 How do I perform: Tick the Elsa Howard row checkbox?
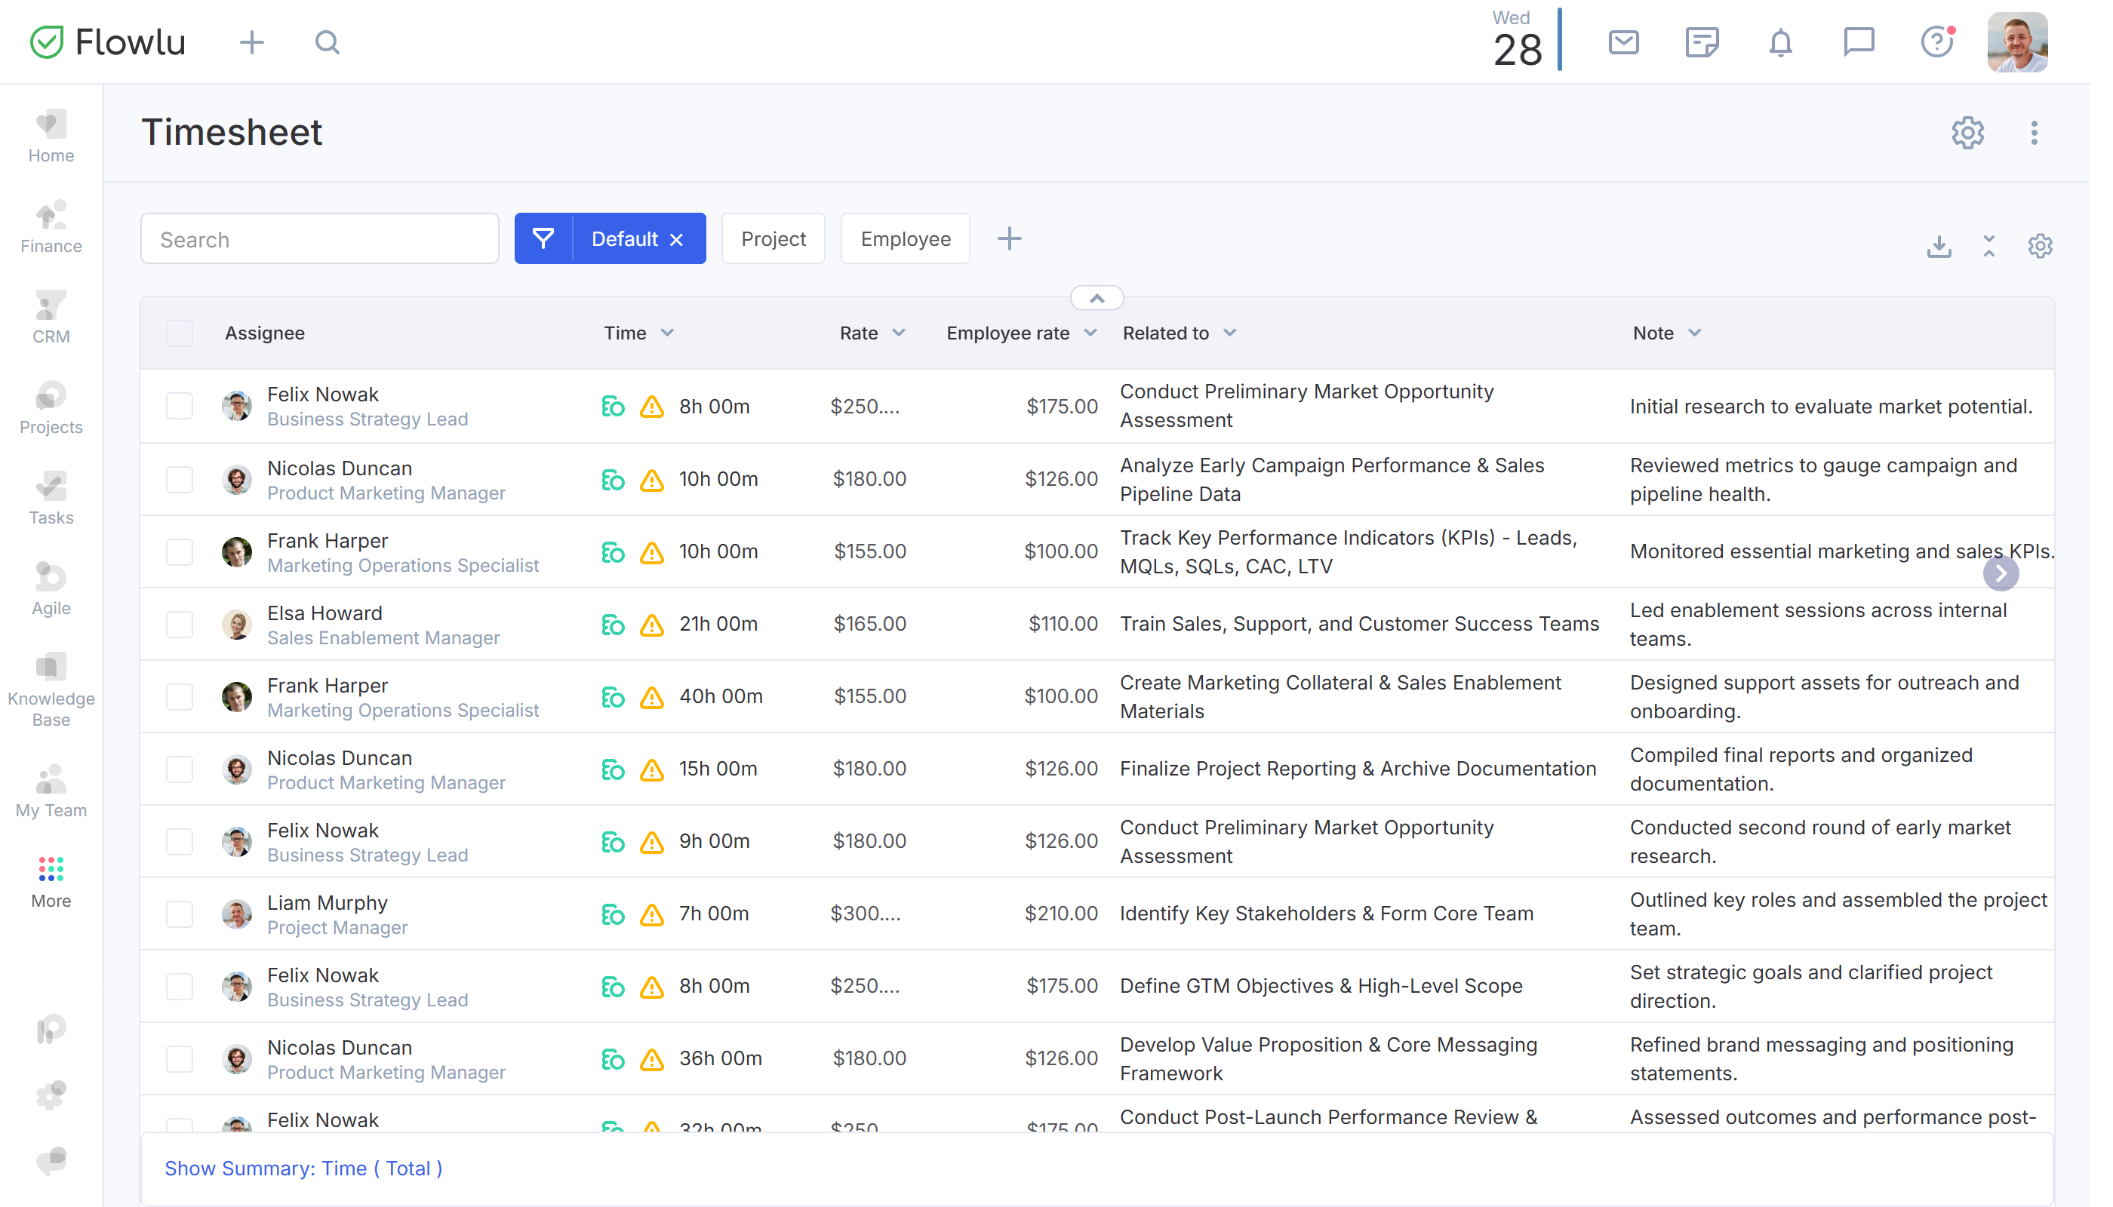[x=179, y=624]
